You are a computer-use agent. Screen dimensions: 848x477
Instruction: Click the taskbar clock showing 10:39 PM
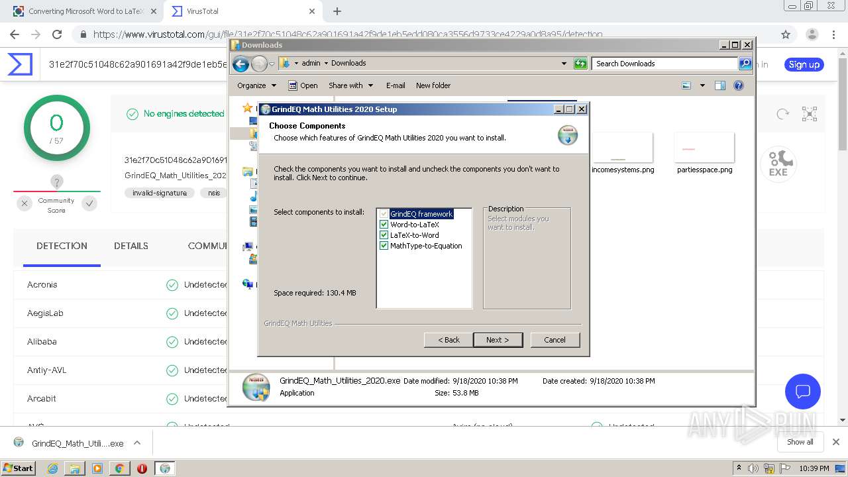point(814,468)
